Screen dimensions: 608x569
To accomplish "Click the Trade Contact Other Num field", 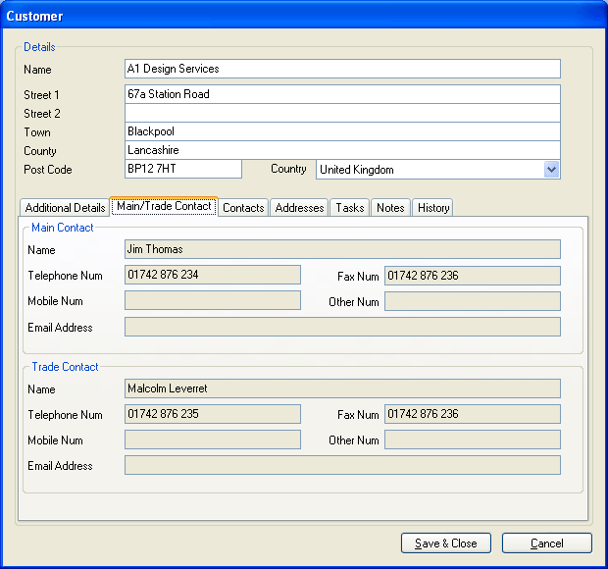I will coord(473,440).
